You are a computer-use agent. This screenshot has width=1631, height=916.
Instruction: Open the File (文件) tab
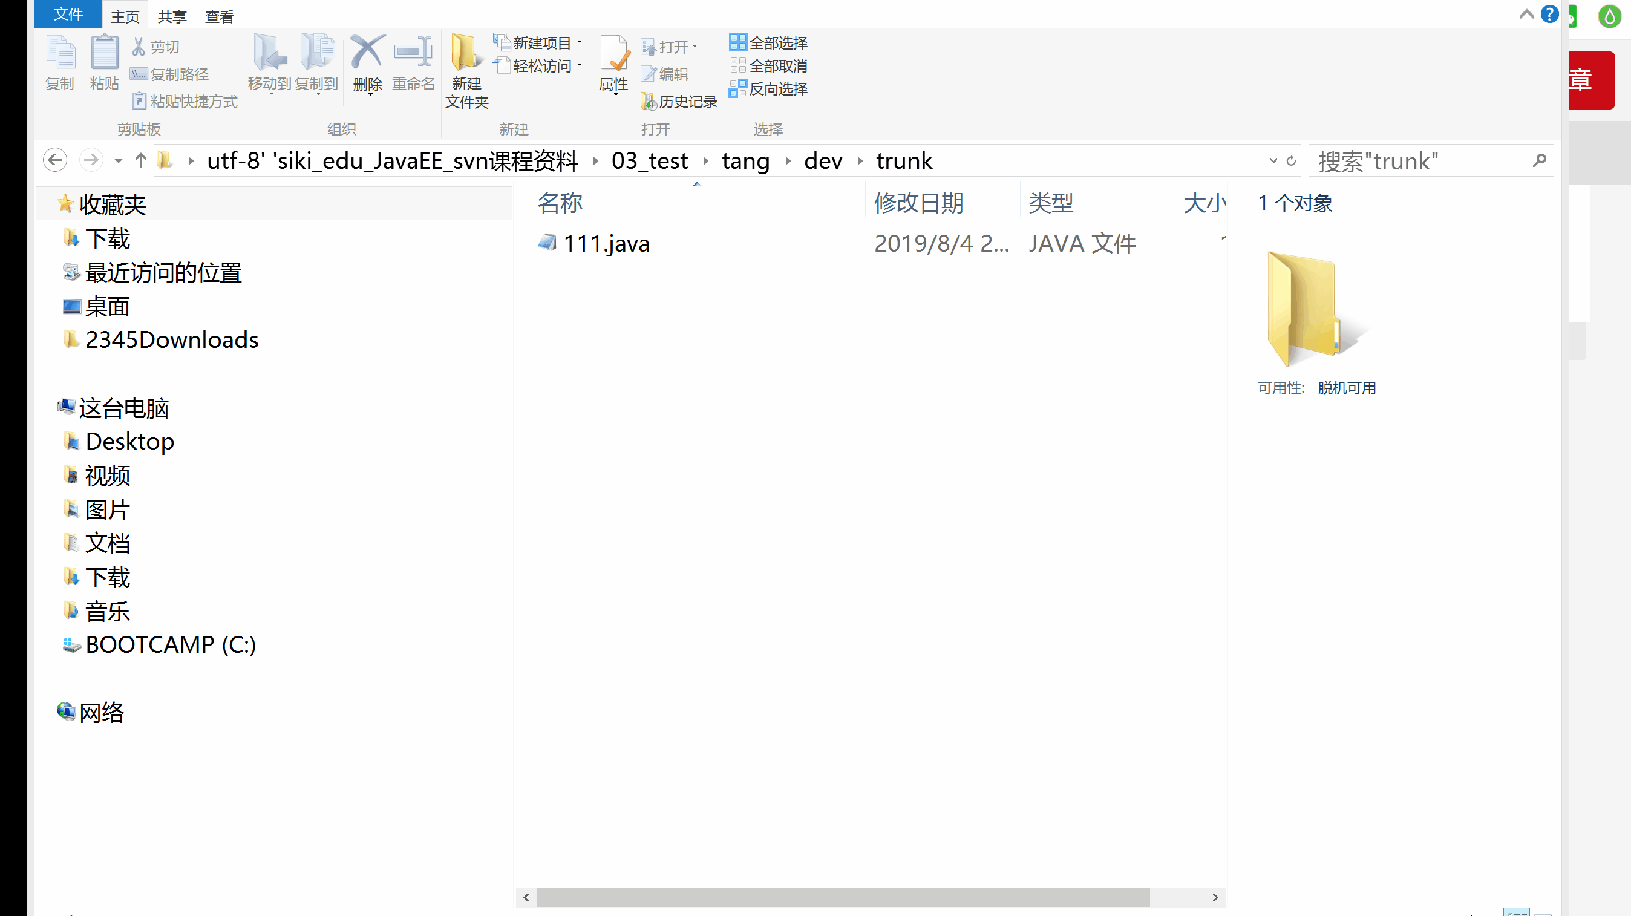coord(68,14)
